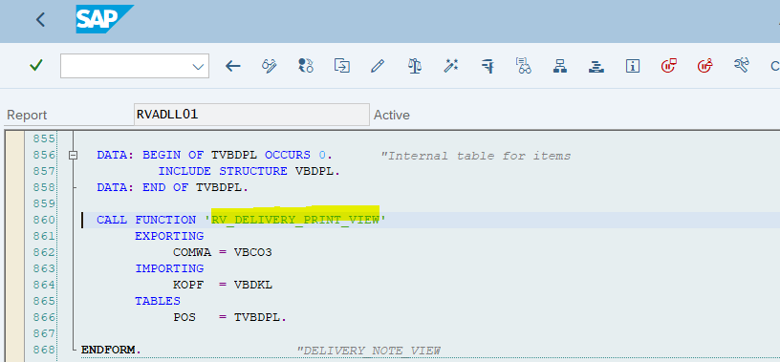Confirm with the green checkmark icon
Screen dimensions: 780x362
(35, 65)
